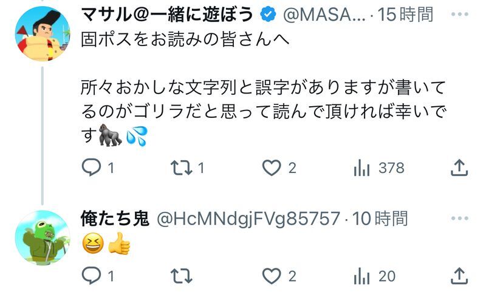Open the 固ポスをお読みの皆さんへ post text
This screenshot has width=486, height=295.
pyautogui.click(x=185, y=39)
